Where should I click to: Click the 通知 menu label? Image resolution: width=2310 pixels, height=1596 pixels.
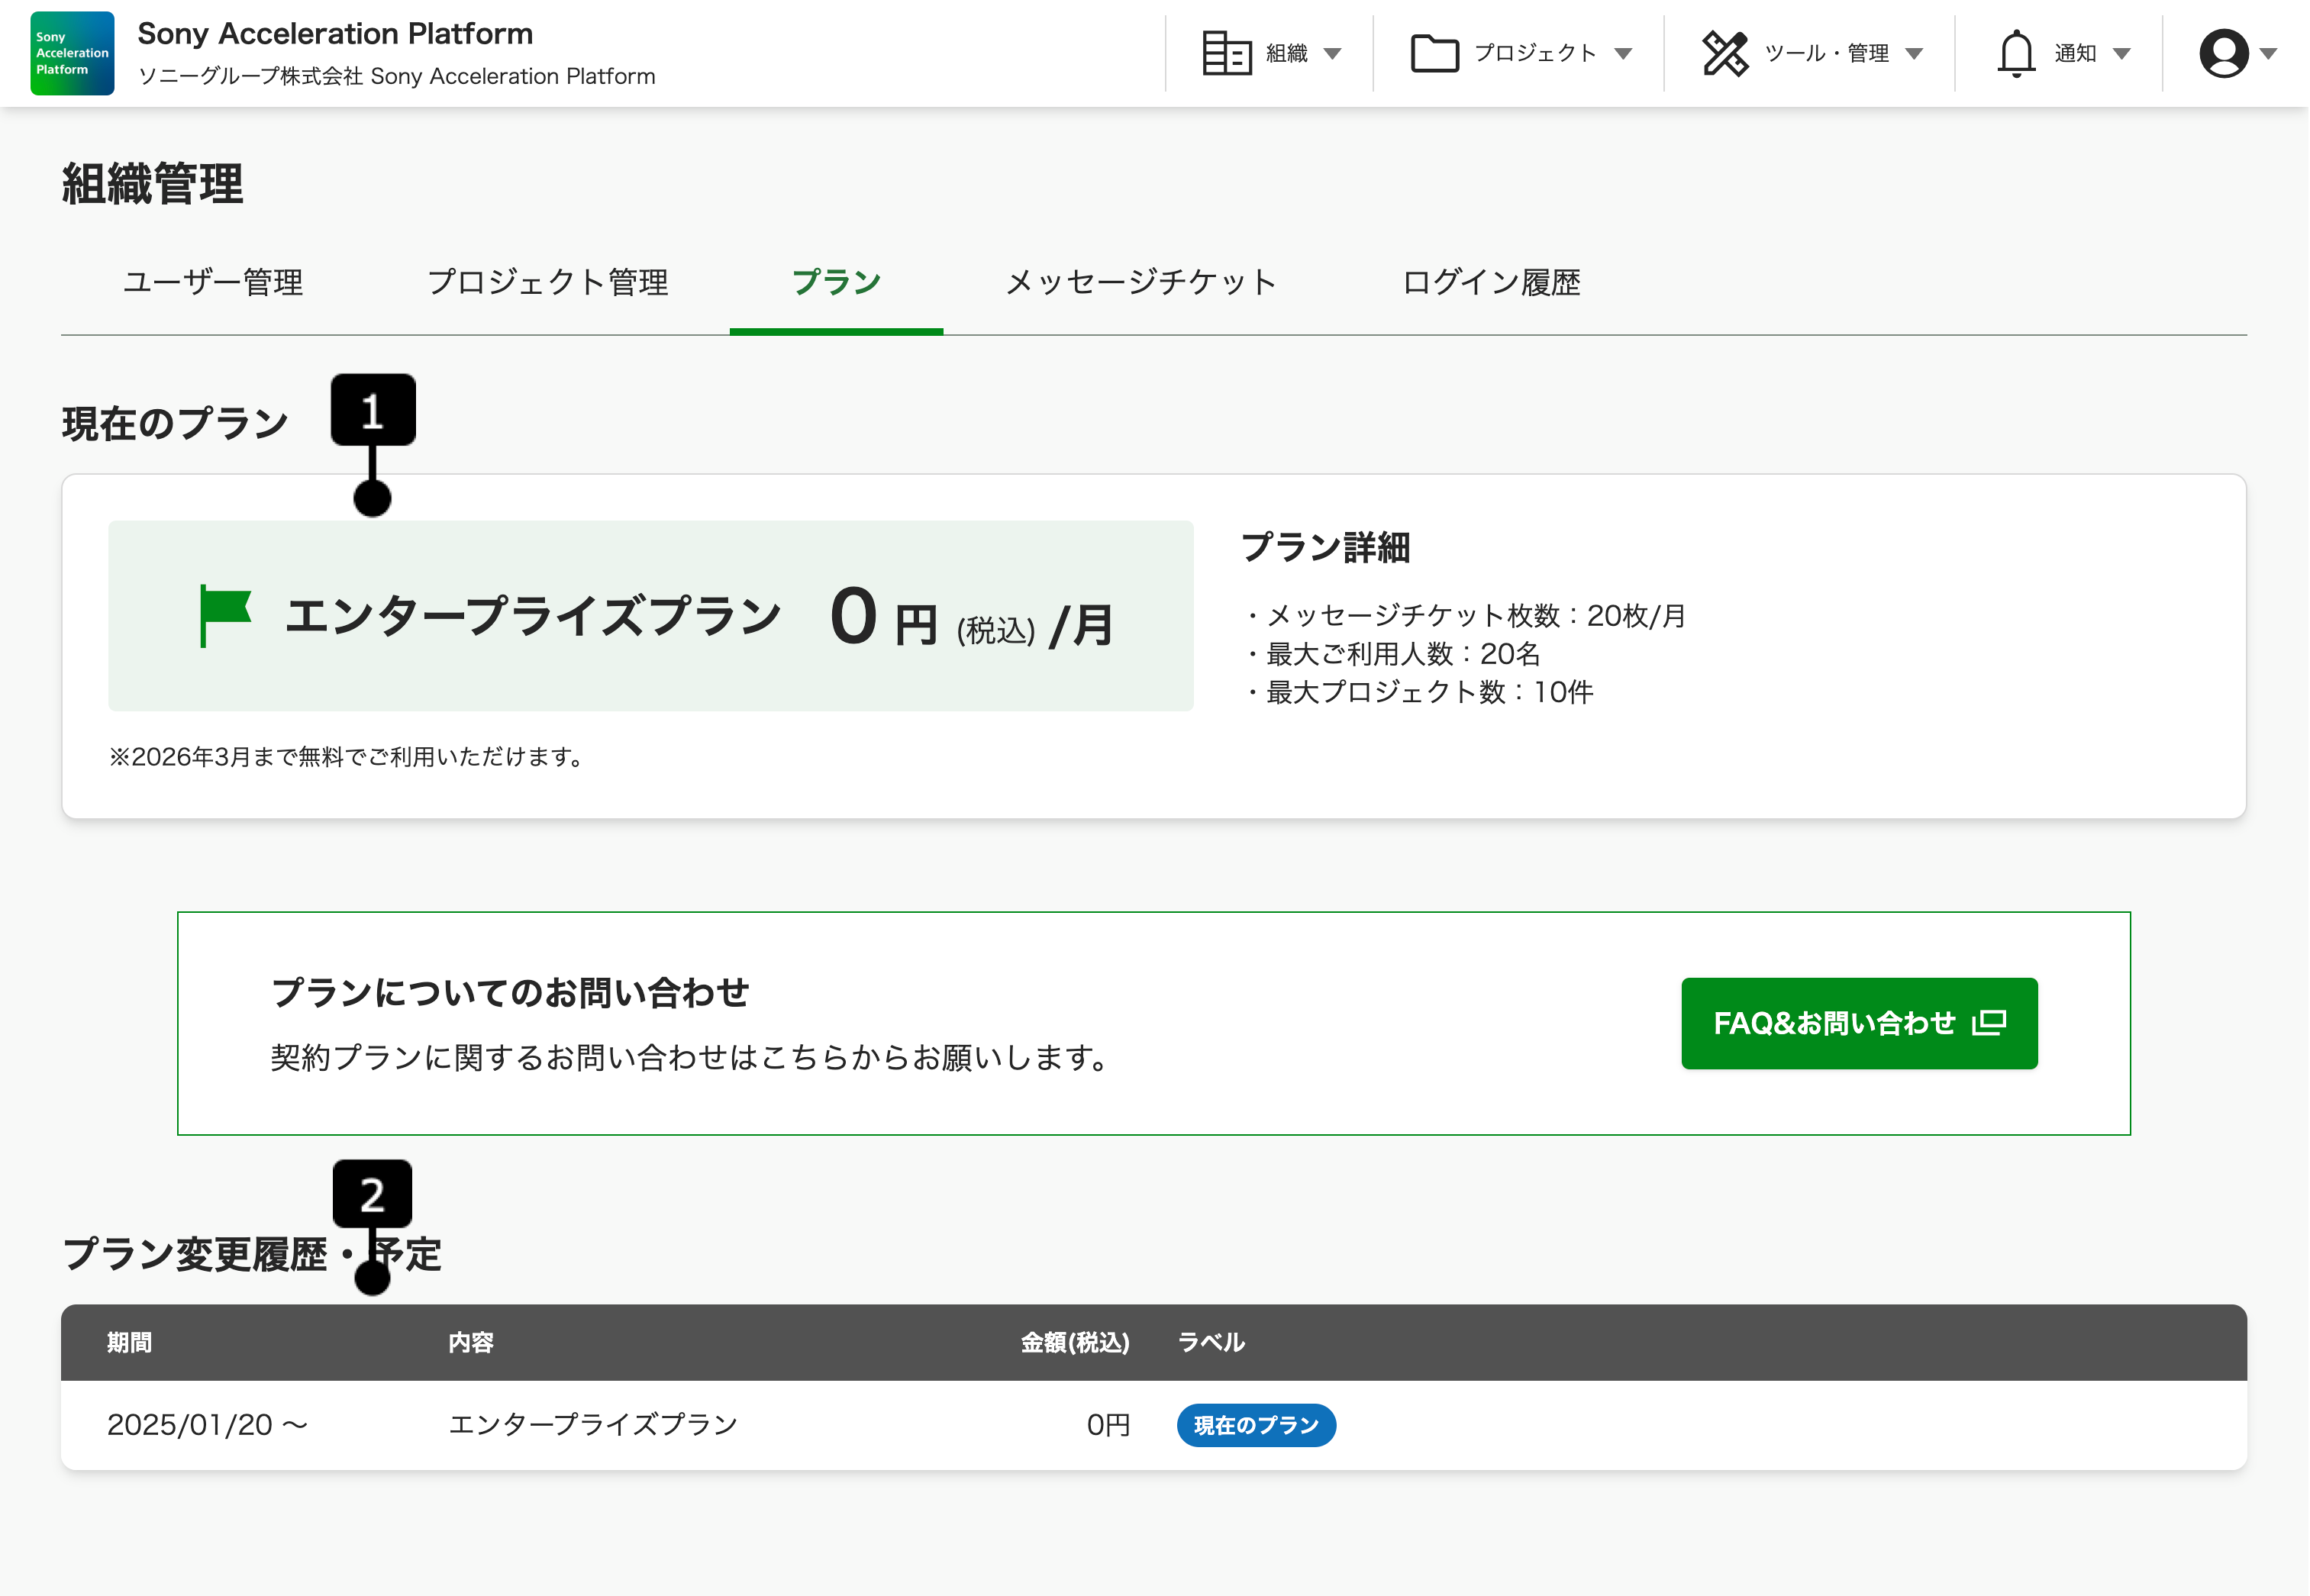coord(2076,53)
